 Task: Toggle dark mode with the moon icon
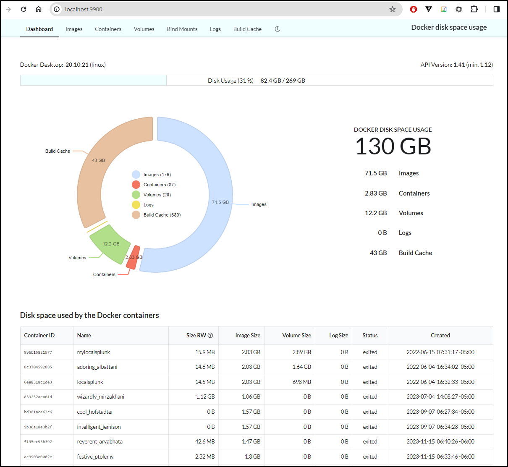278,29
